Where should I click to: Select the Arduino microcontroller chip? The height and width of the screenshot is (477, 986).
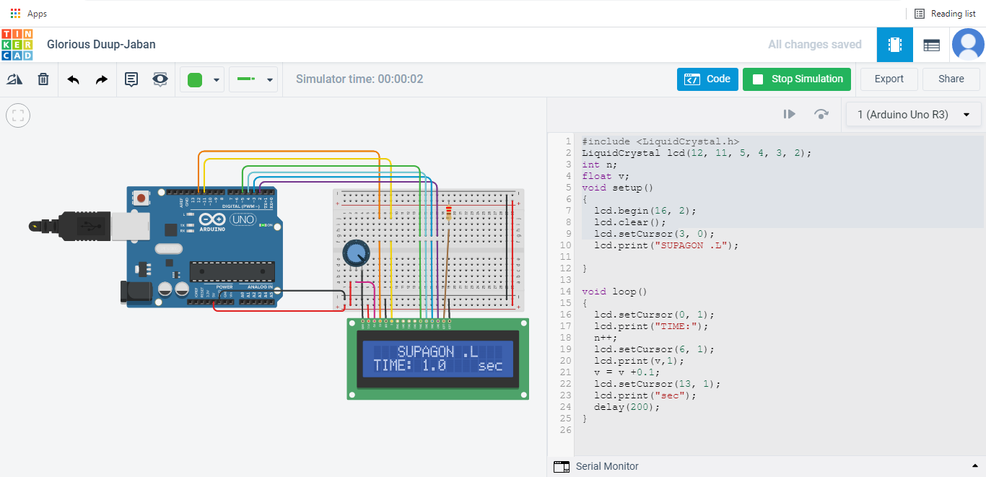(232, 271)
